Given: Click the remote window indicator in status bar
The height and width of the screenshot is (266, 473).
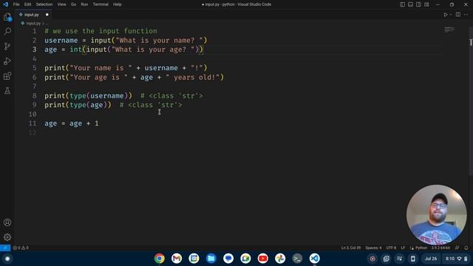Looking at the screenshot, I should click(5, 248).
